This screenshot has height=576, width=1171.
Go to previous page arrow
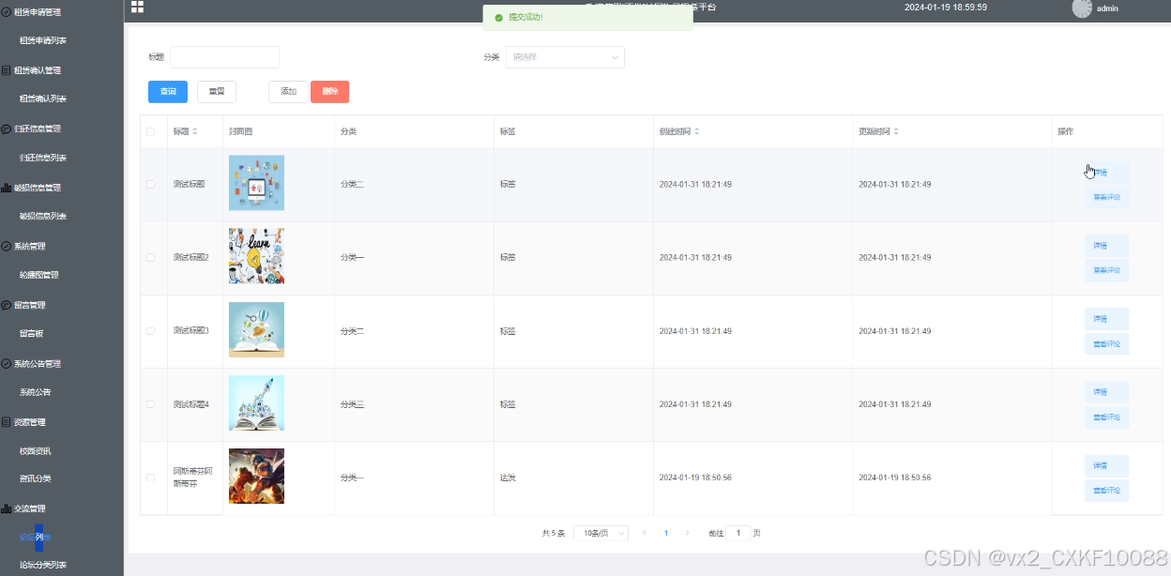pyautogui.click(x=644, y=533)
